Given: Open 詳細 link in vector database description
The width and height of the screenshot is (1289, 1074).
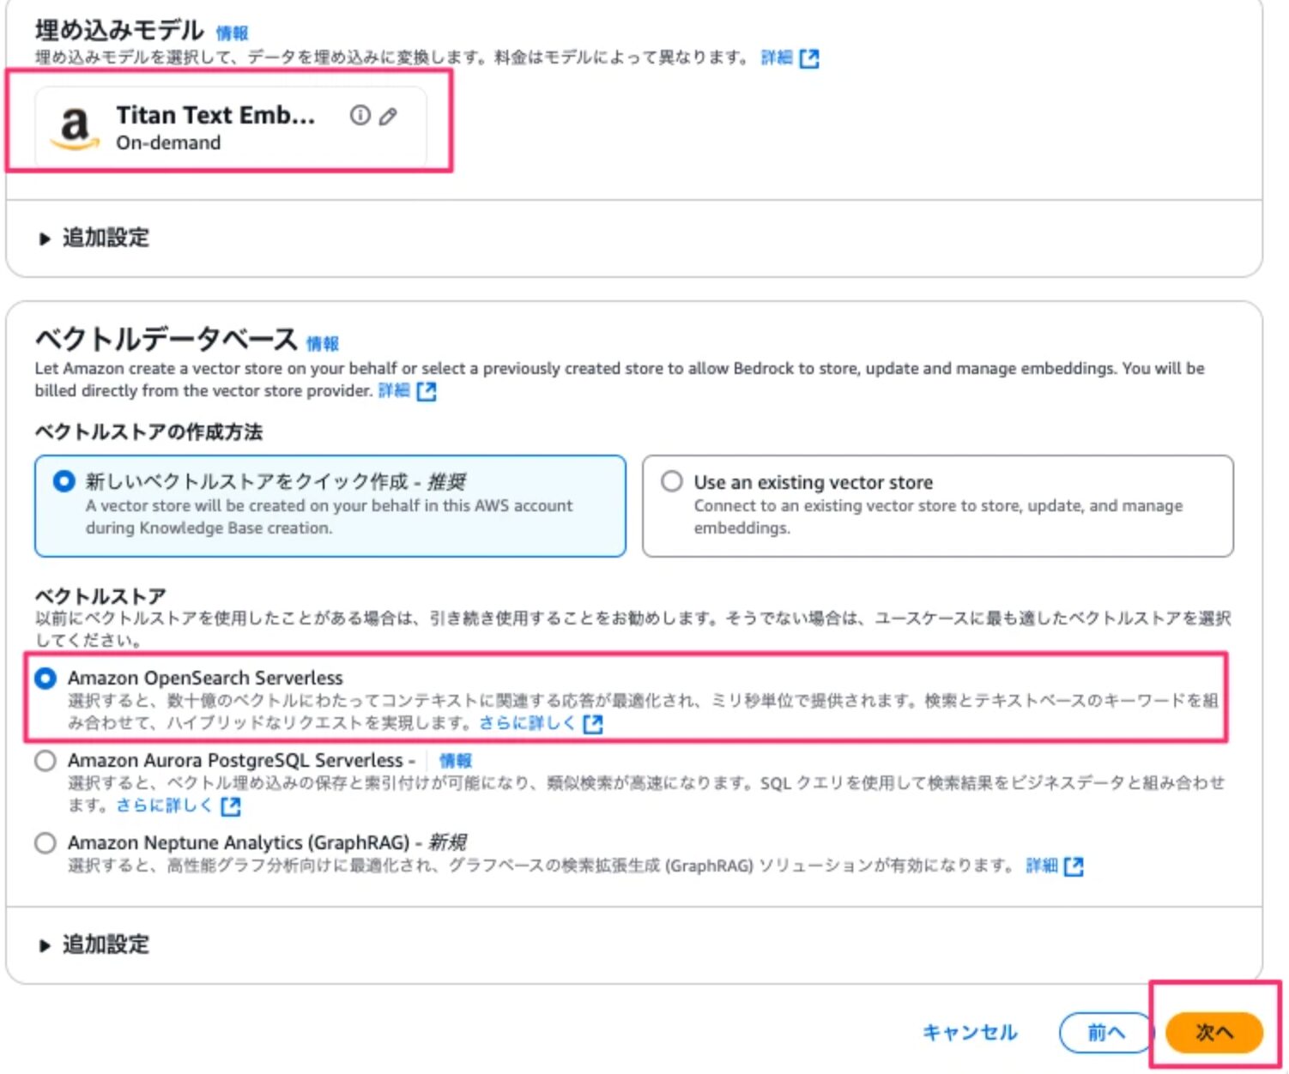Looking at the screenshot, I should (394, 390).
